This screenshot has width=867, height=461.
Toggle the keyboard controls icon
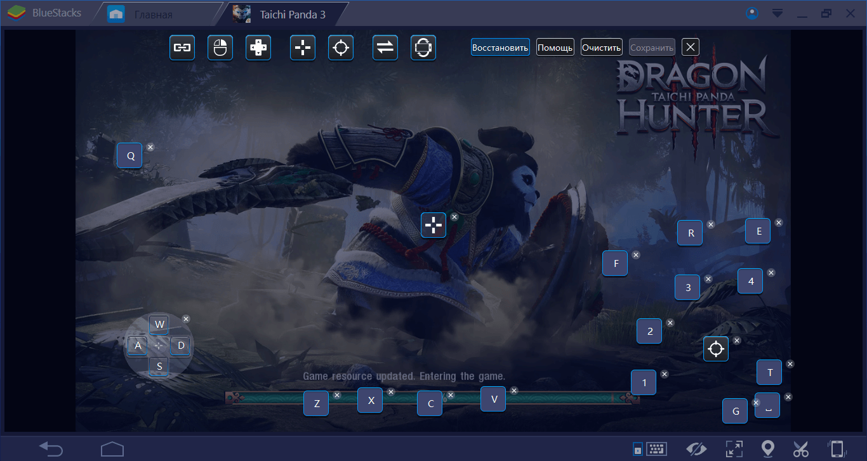(x=656, y=448)
